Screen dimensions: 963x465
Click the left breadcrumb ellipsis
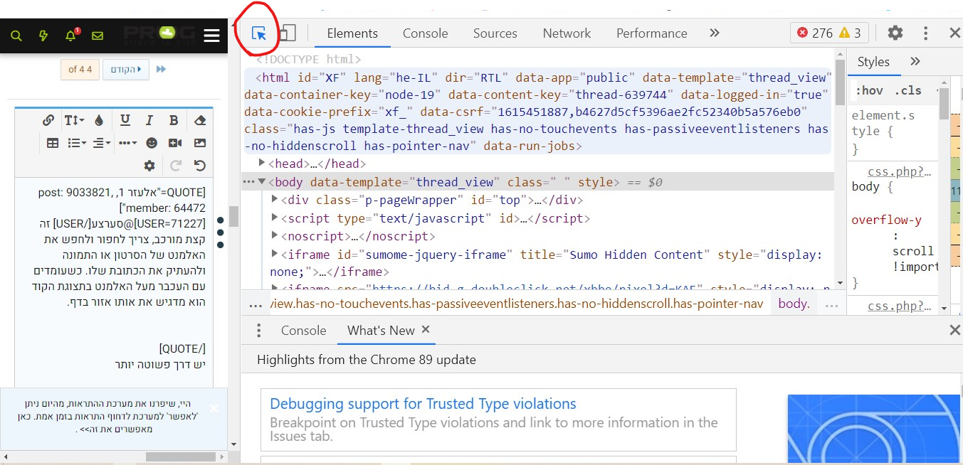click(x=256, y=304)
